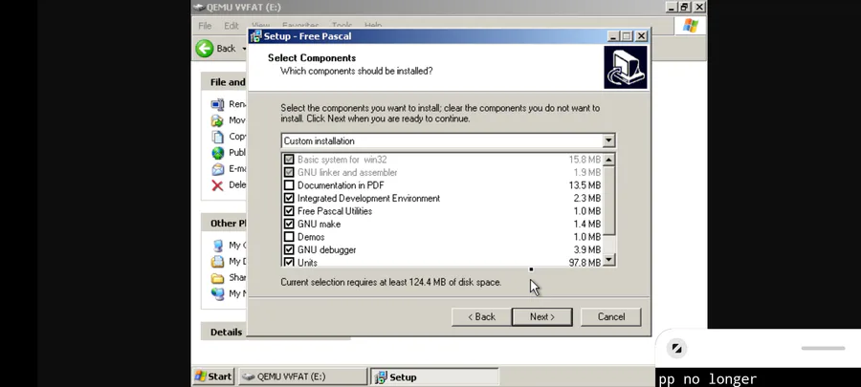861x387 pixels.
Task: Click the Documentation in PDF label
Action: (x=341, y=185)
